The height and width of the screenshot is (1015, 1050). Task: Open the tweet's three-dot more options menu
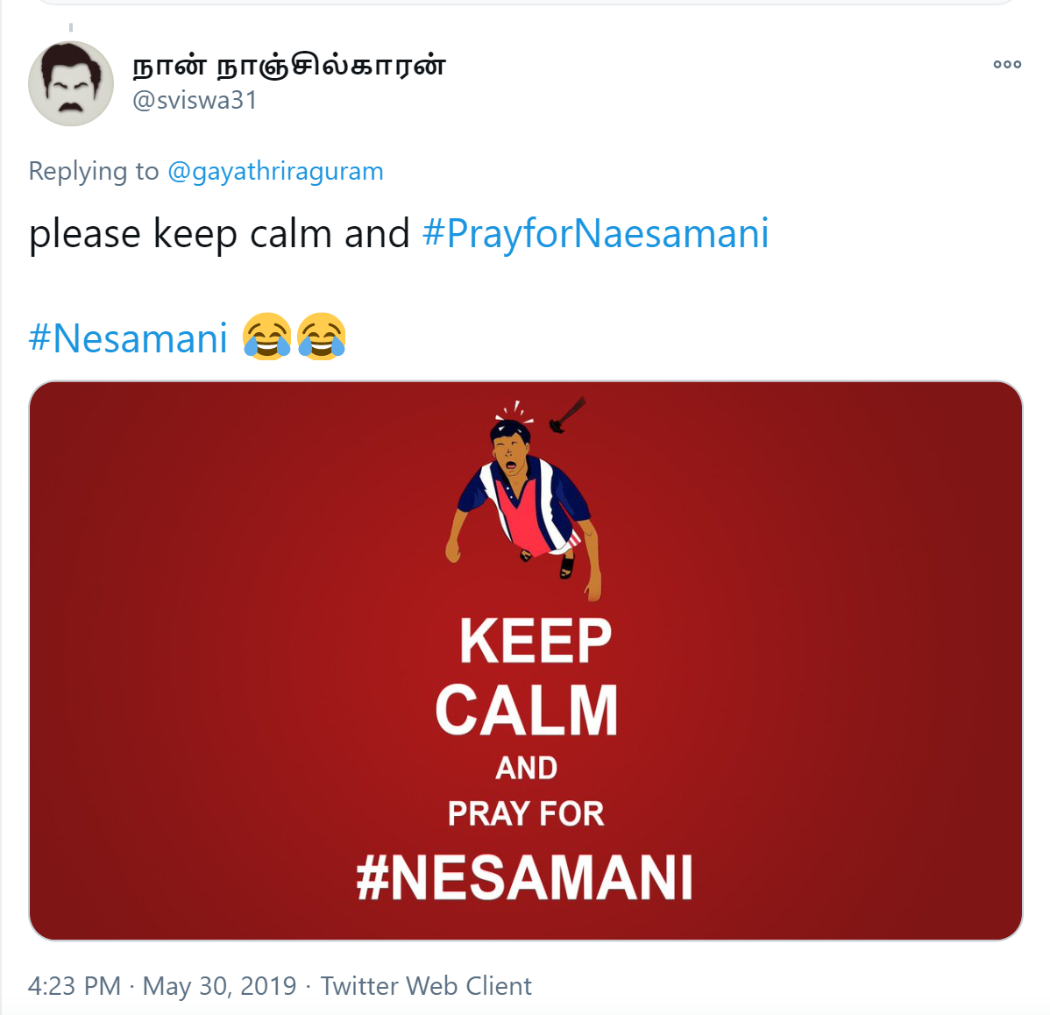[x=1007, y=64]
